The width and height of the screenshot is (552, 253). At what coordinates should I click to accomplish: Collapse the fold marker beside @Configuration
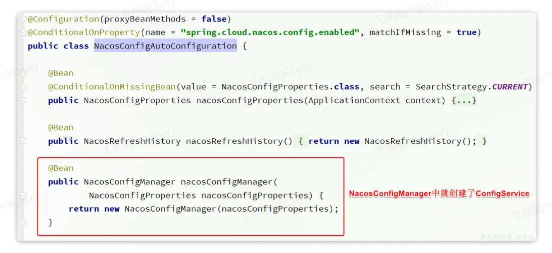(x=23, y=18)
